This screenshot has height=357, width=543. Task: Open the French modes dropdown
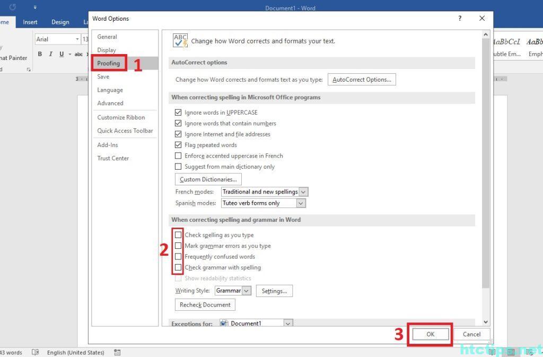(303, 191)
